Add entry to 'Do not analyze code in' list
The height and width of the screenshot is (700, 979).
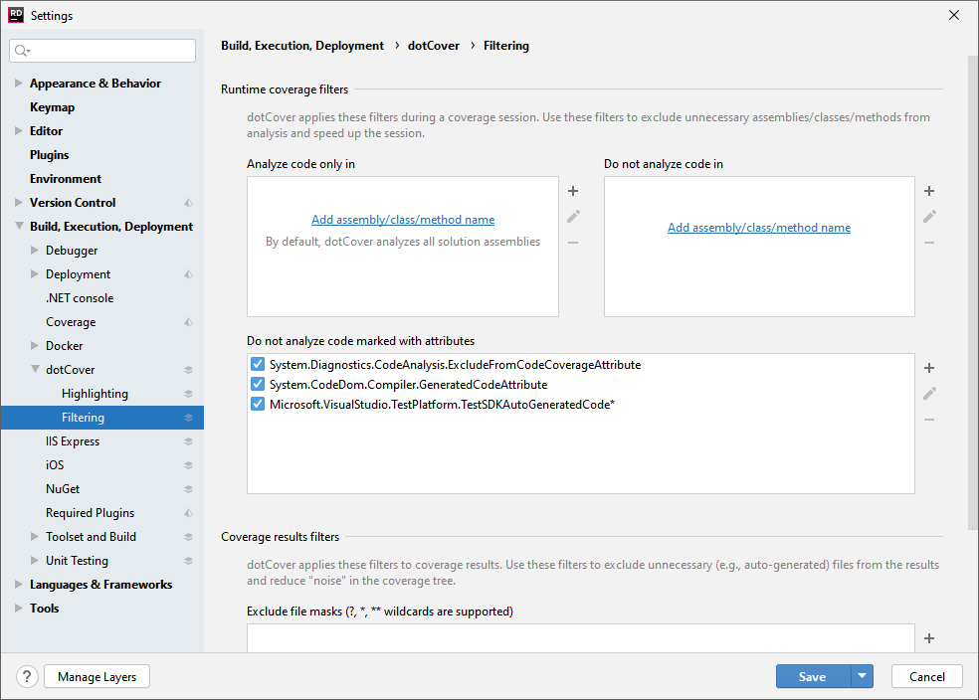pos(929,191)
